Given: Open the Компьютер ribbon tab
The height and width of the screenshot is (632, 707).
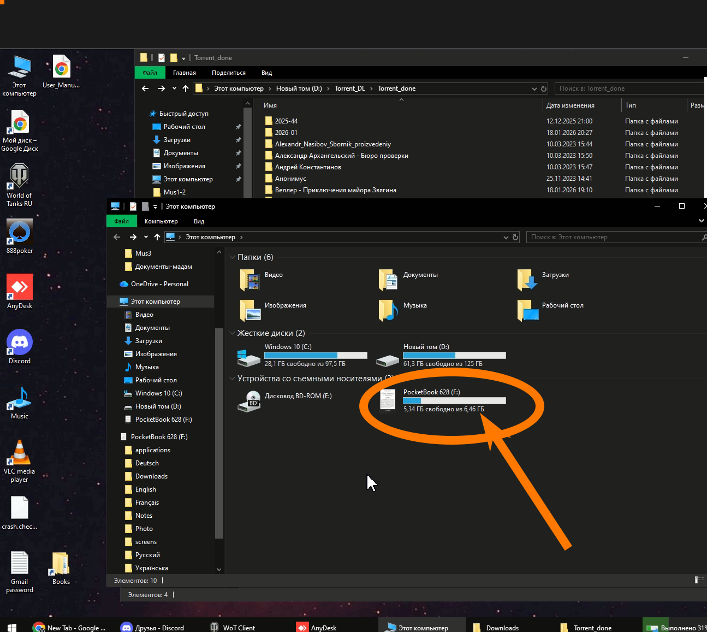Looking at the screenshot, I should click(x=161, y=221).
